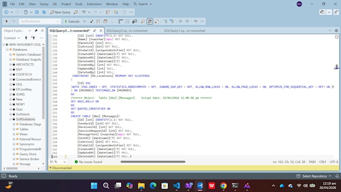Screen dimensions: 341x192
Task: Click the tab settings gear icon
Action: pyautogui.click(x=336, y=31)
